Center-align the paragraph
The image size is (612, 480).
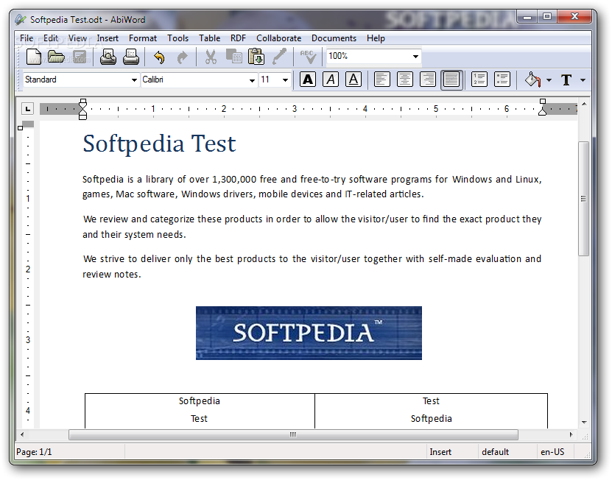click(x=405, y=80)
